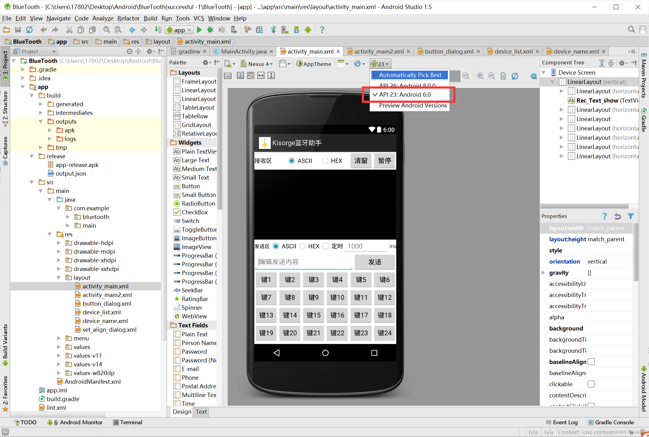Collapse the outputs folder in tree

pos(41,121)
